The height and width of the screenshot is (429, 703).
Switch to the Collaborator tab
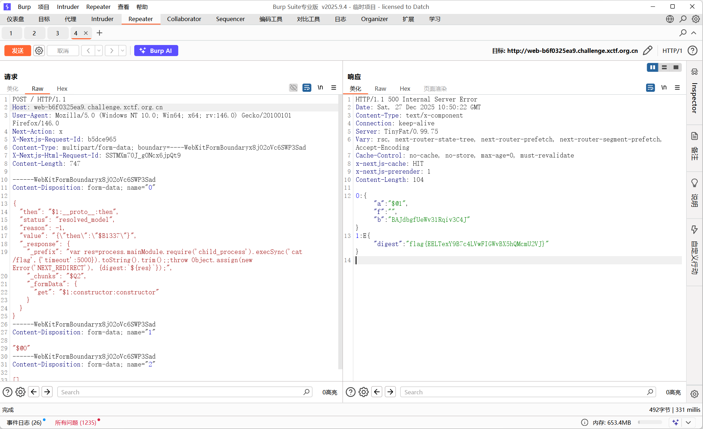tap(184, 19)
